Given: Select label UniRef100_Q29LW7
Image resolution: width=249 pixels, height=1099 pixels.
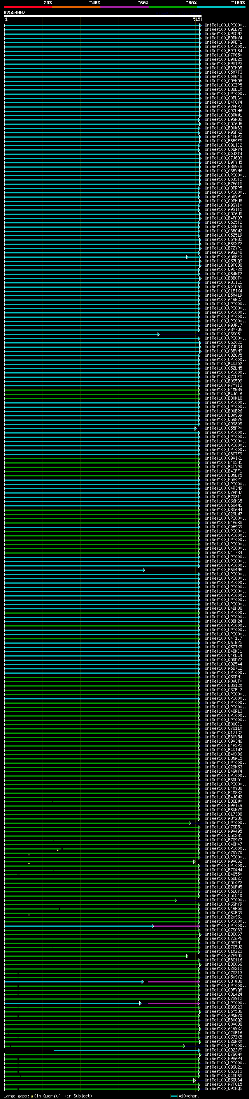Looking at the screenshot, I should click(223, 514).
